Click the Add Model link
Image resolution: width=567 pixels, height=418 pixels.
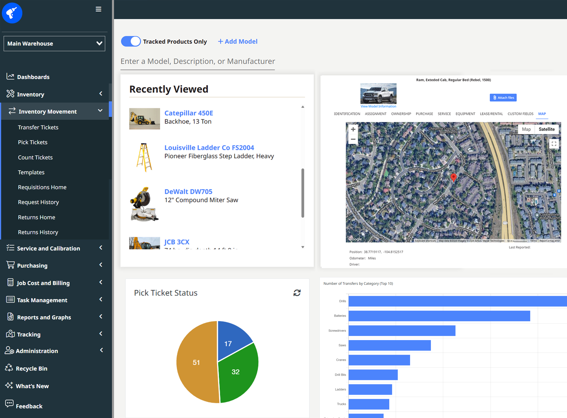coord(238,42)
